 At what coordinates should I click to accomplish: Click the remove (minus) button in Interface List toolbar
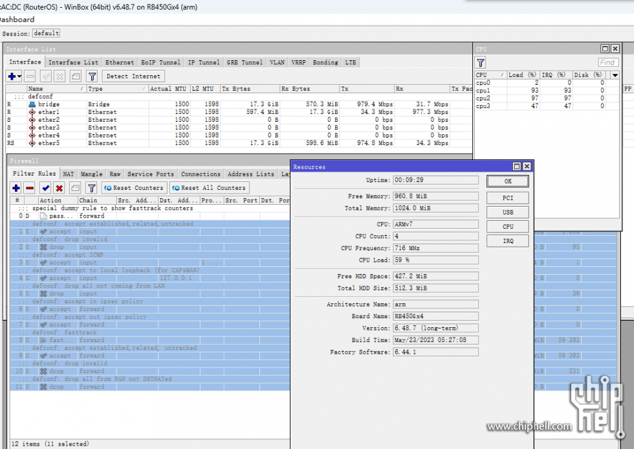(30, 76)
